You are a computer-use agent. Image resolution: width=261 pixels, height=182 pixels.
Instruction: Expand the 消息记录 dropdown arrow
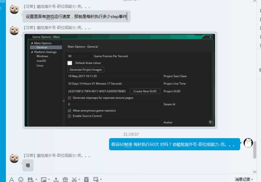click(x=252, y=180)
